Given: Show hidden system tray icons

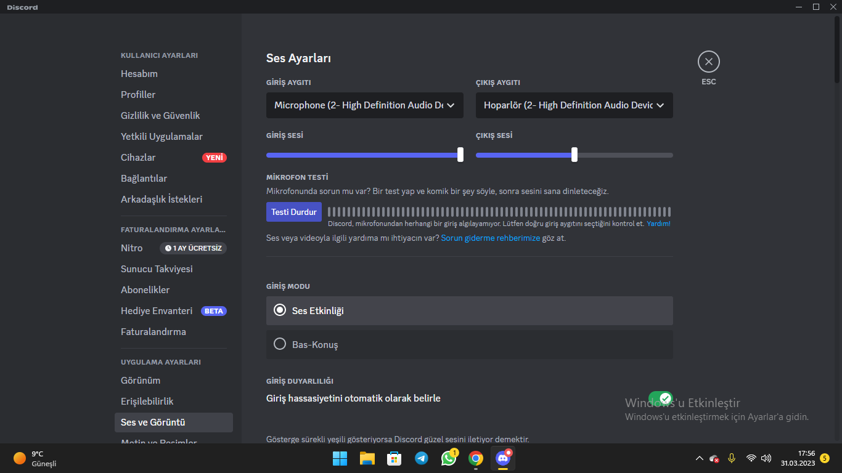Looking at the screenshot, I should point(699,458).
